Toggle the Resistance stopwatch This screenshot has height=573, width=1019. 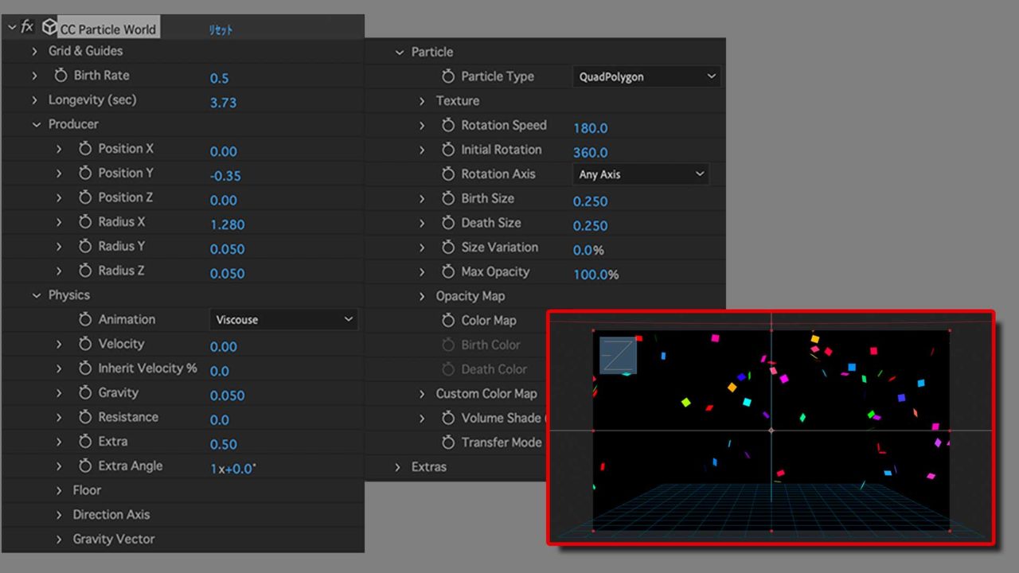click(85, 417)
